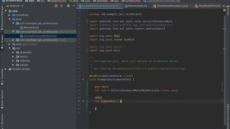230x129 pixels.
Task: Run the ExampleInstrumentedTest class via gutter icon
Action: (x=83, y=80)
